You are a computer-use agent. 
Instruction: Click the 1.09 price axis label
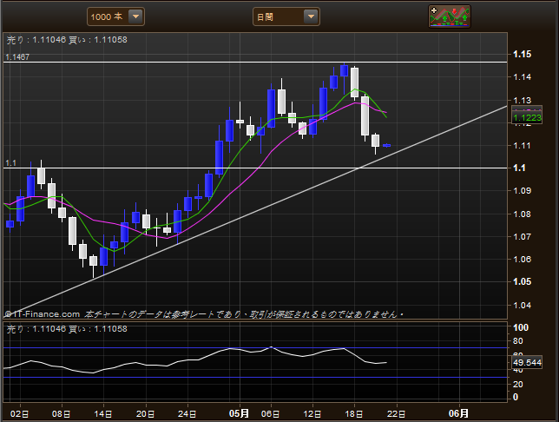click(x=522, y=190)
